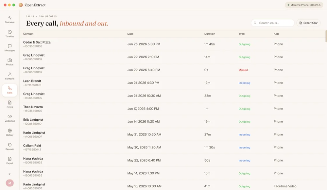The image size is (327, 190).
Task: Click the table's vertical scrollbar
Action: click(x=326, y=36)
